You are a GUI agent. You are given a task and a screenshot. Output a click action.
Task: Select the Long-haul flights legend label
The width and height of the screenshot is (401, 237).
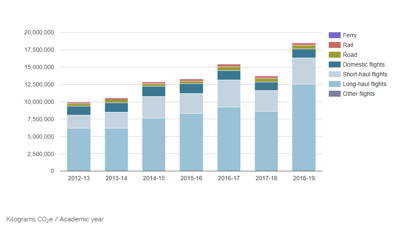click(x=364, y=84)
